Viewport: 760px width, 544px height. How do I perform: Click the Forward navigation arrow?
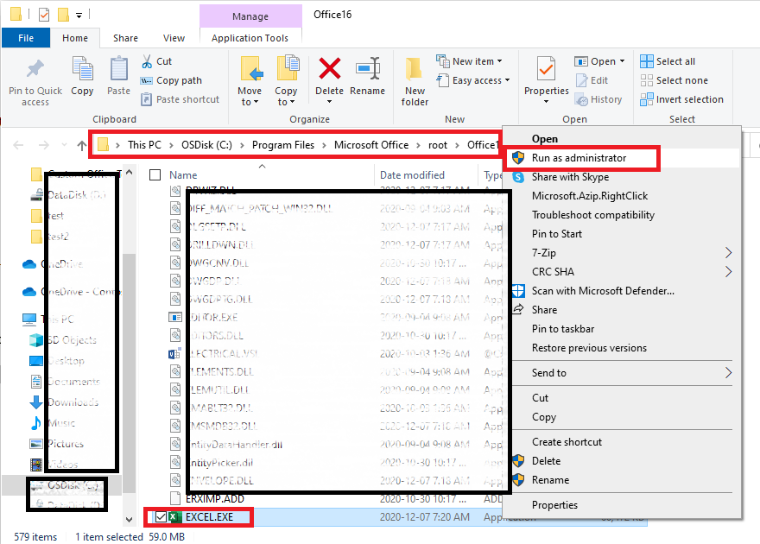(44, 145)
